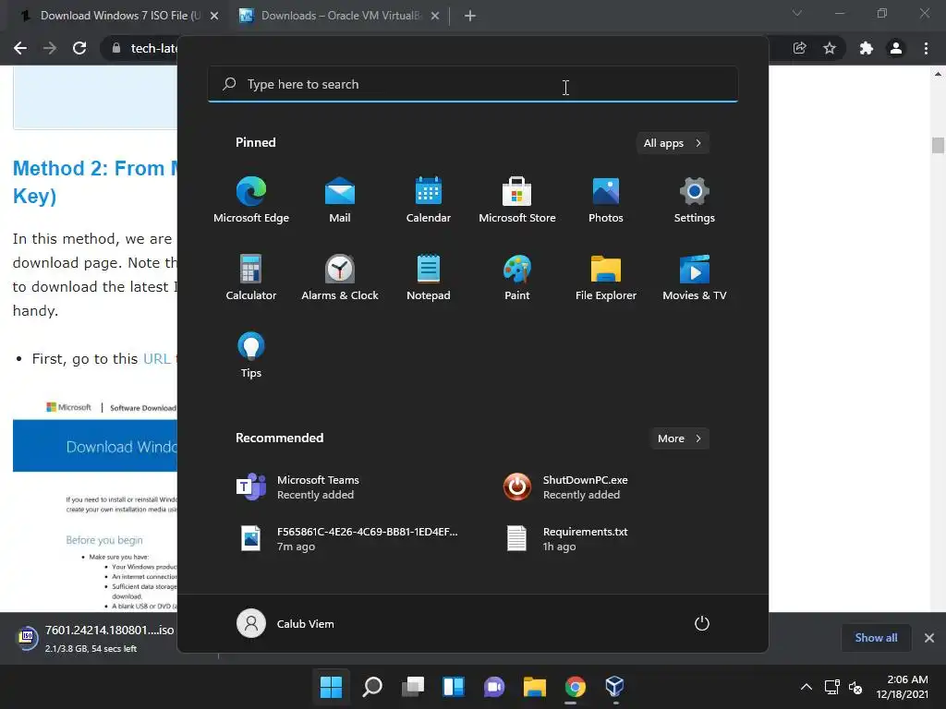Image resolution: width=946 pixels, height=709 pixels.
Task: Switch to Chrome on taskbar
Action: [576, 687]
